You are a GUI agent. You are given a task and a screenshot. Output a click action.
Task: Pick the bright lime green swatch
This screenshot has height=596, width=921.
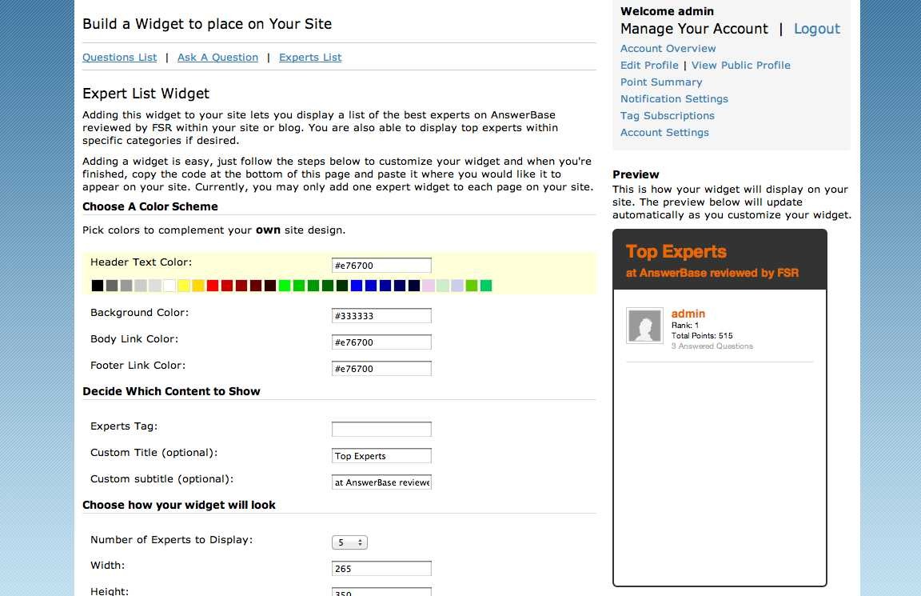(x=285, y=286)
